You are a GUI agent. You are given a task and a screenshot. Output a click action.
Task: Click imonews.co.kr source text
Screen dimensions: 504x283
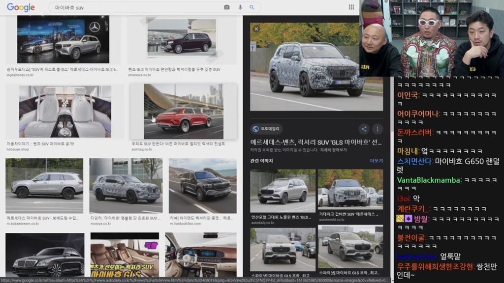tap(139, 75)
